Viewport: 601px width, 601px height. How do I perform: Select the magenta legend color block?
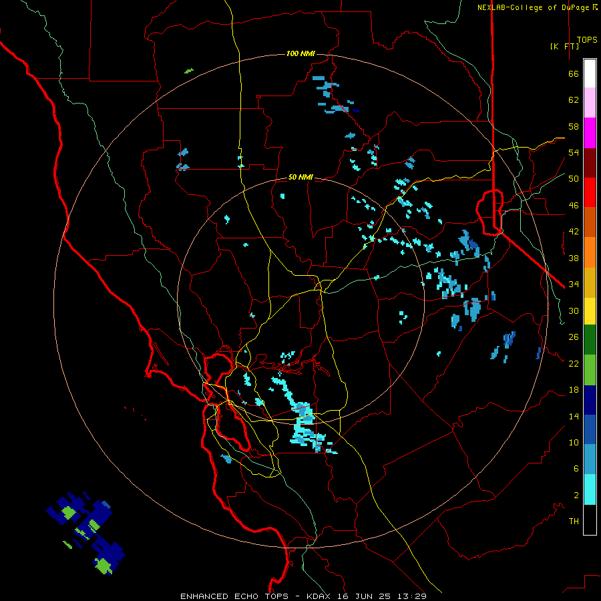[x=590, y=133]
